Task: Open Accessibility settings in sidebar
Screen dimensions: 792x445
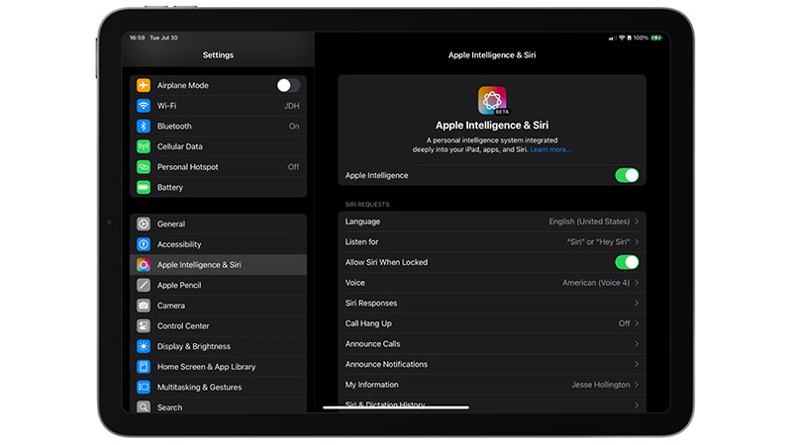Action: tap(218, 244)
